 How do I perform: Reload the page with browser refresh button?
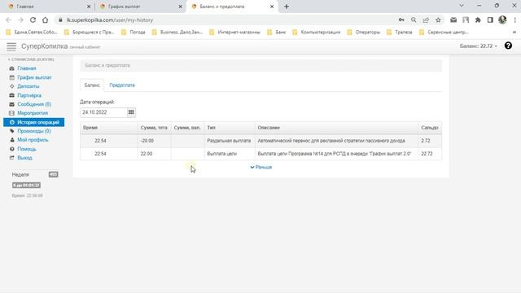(x=33, y=20)
